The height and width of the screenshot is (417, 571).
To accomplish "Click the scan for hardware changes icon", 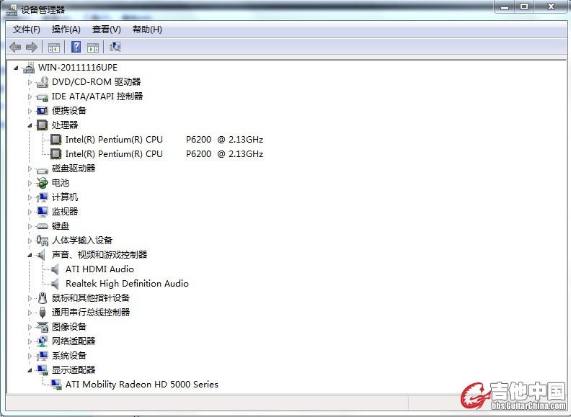I will [x=115, y=47].
